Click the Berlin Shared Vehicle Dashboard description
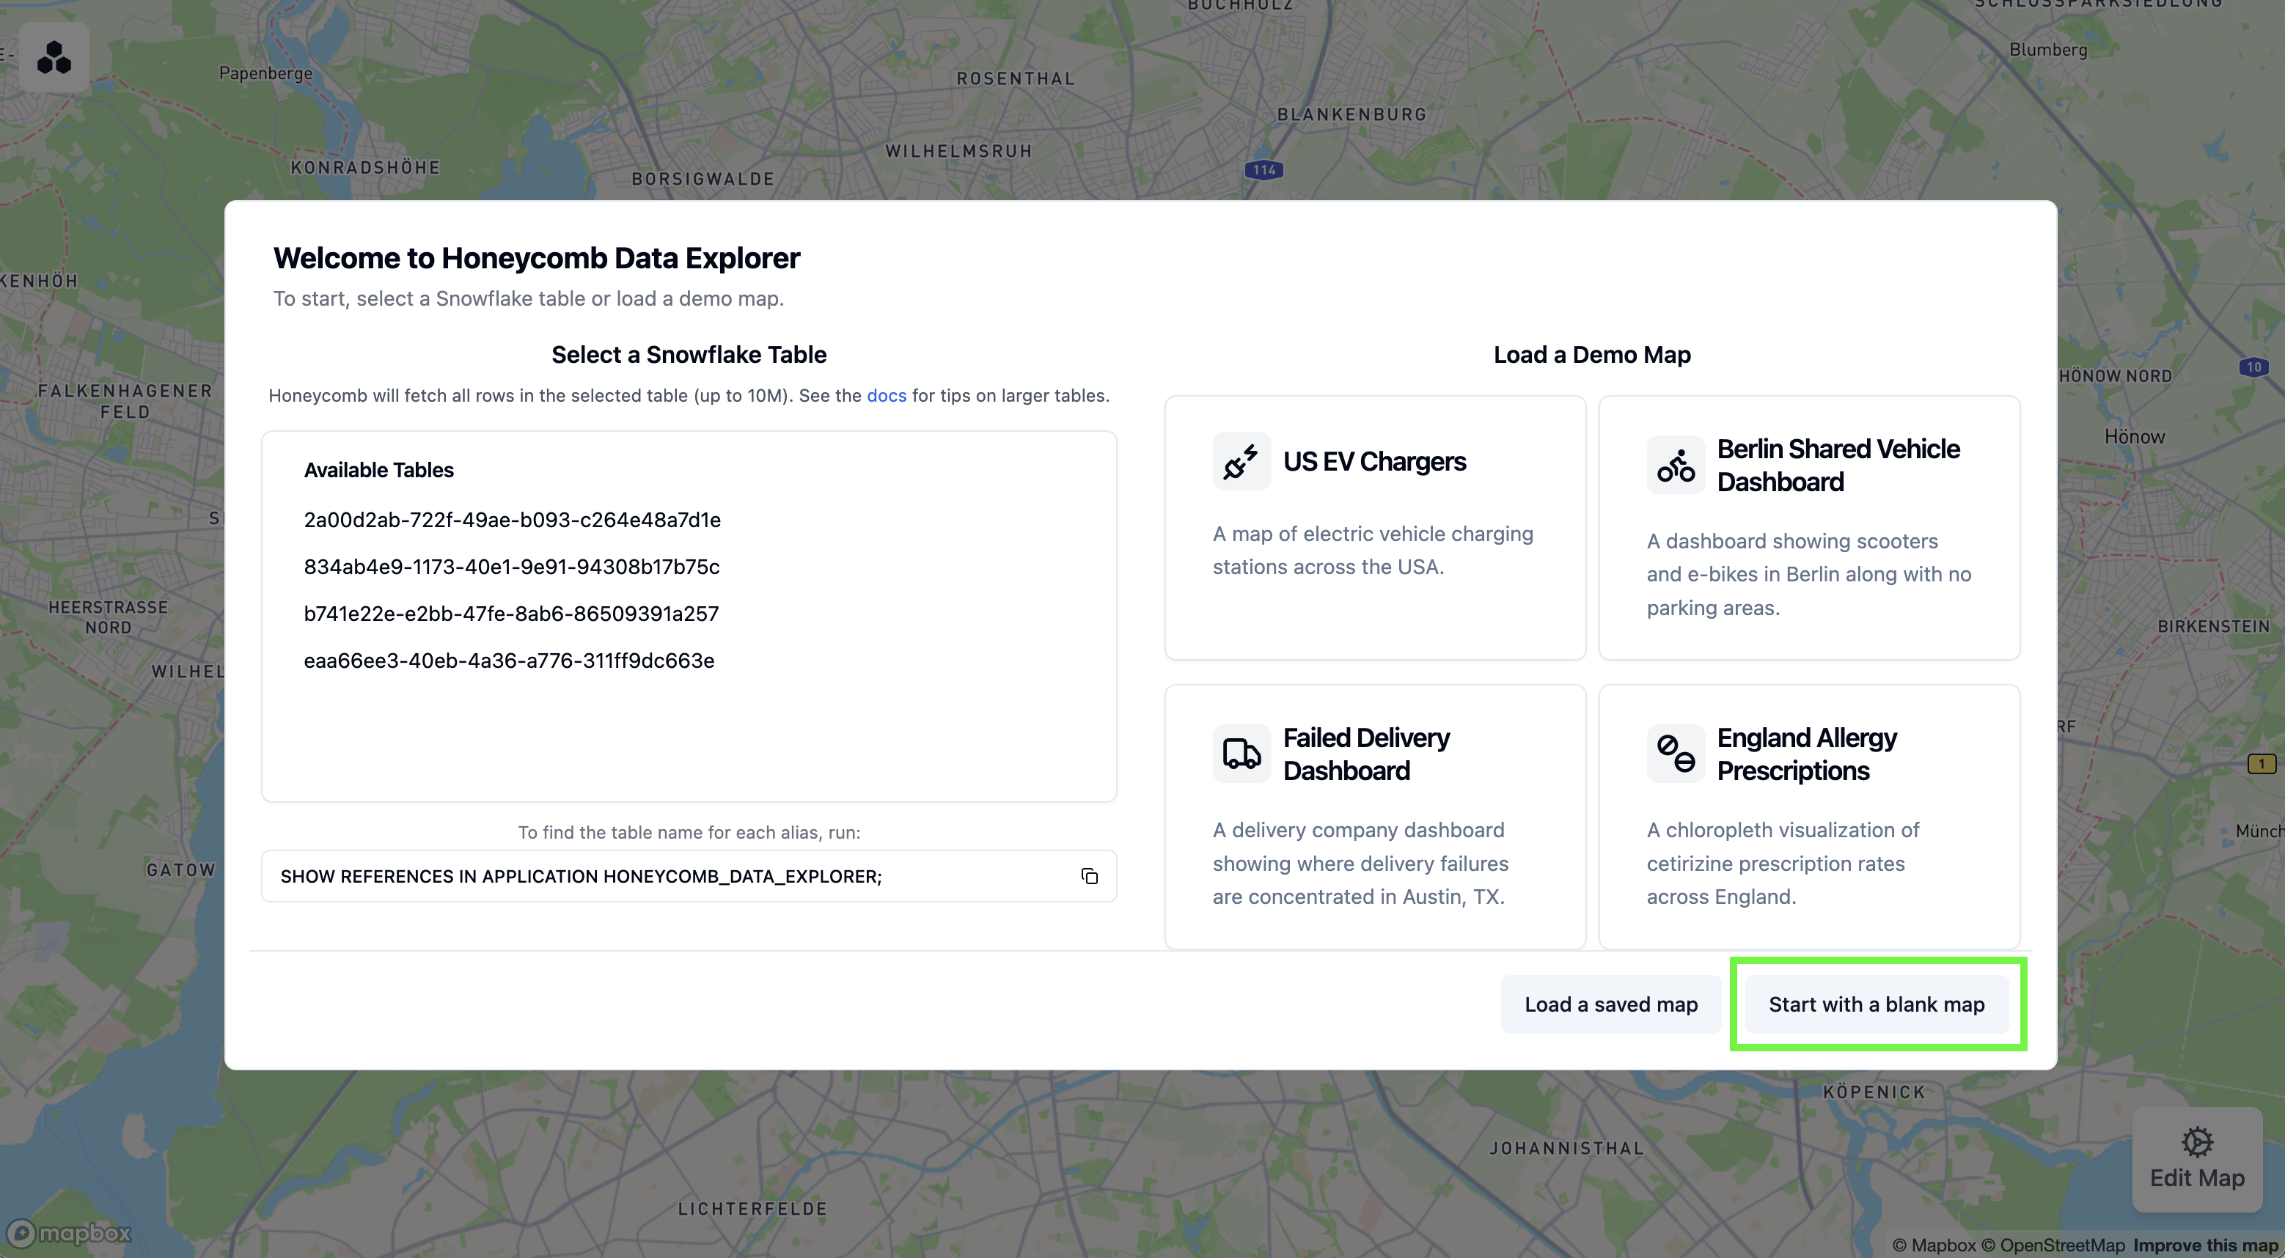The width and height of the screenshot is (2285, 1258). pyautogui.click(x=1808, y=575)
